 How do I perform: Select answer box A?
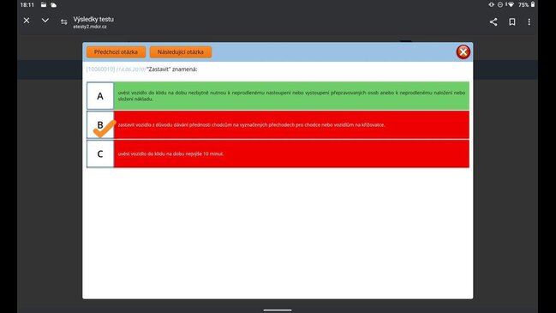[x=100, y=96]
